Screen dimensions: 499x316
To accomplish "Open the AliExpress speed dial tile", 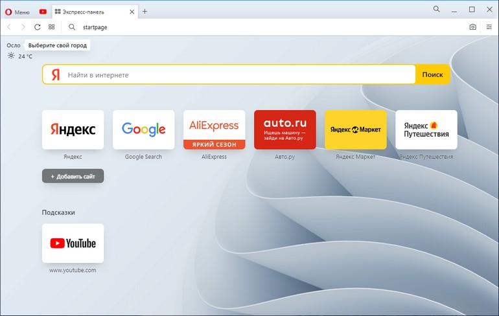I will coord(214,130).
